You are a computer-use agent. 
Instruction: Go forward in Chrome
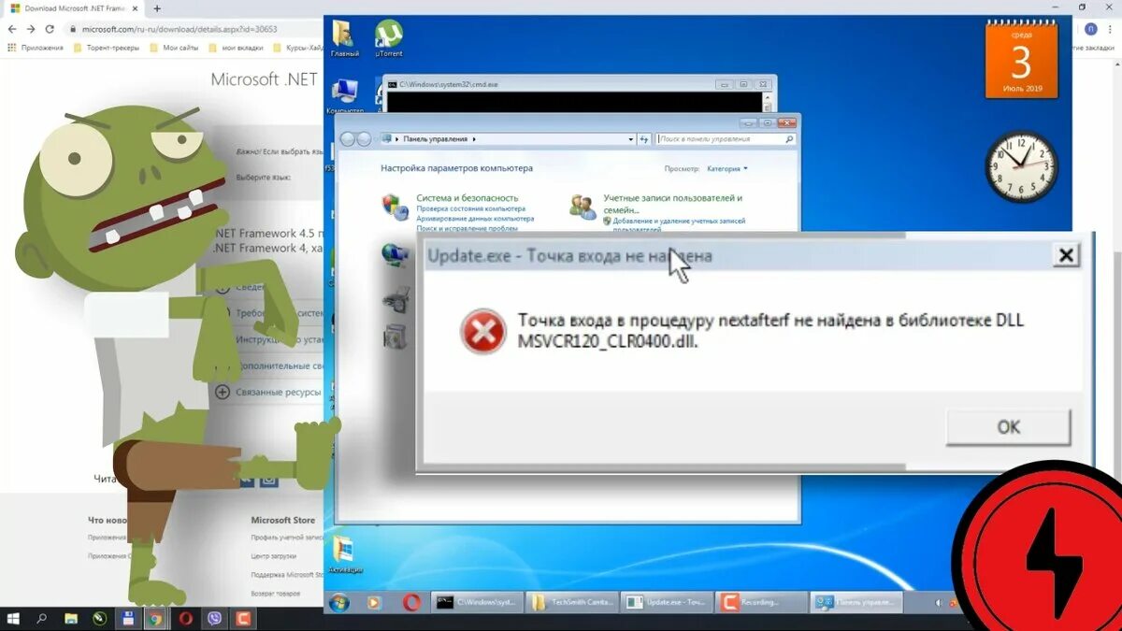(x=31, y=29)
